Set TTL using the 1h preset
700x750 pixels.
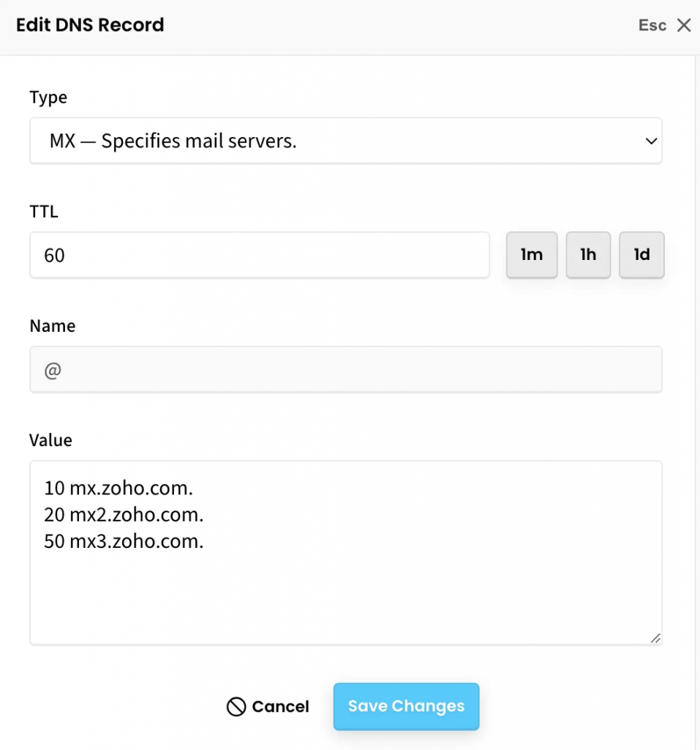(x=588, y=255)
